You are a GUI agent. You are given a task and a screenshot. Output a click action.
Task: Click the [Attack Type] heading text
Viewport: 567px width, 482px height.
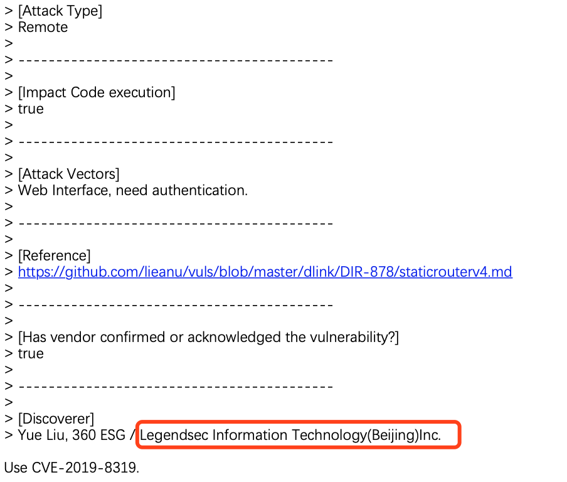[60, 11]
